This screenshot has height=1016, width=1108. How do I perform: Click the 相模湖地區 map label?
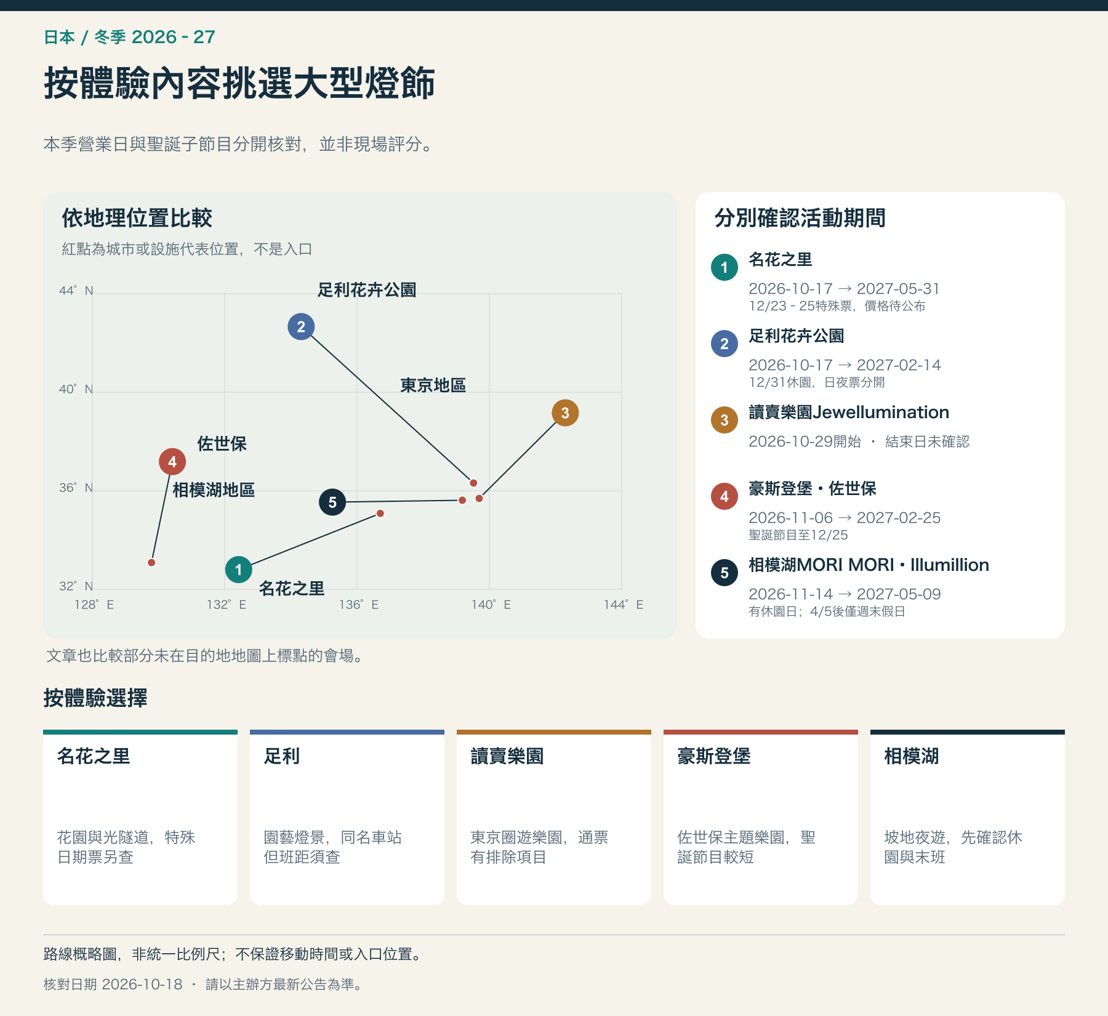point(214,490)
